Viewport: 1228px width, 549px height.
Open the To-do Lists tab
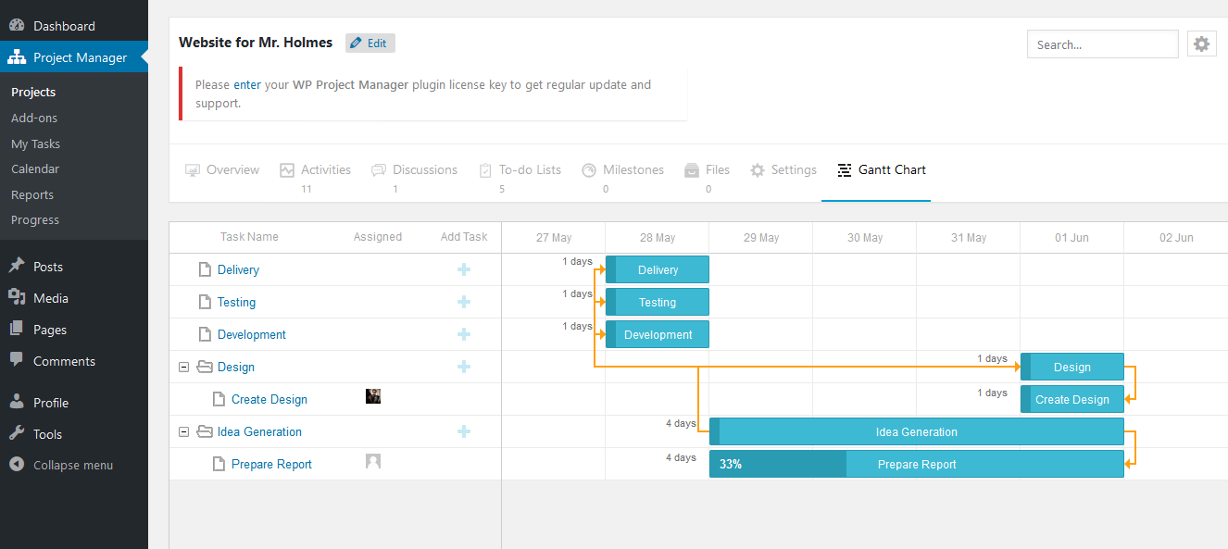pos(520,170)
